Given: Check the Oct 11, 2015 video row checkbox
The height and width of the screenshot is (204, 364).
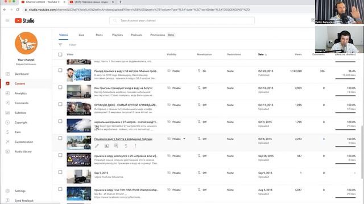Looking at the screenshot, I should 60,104.
